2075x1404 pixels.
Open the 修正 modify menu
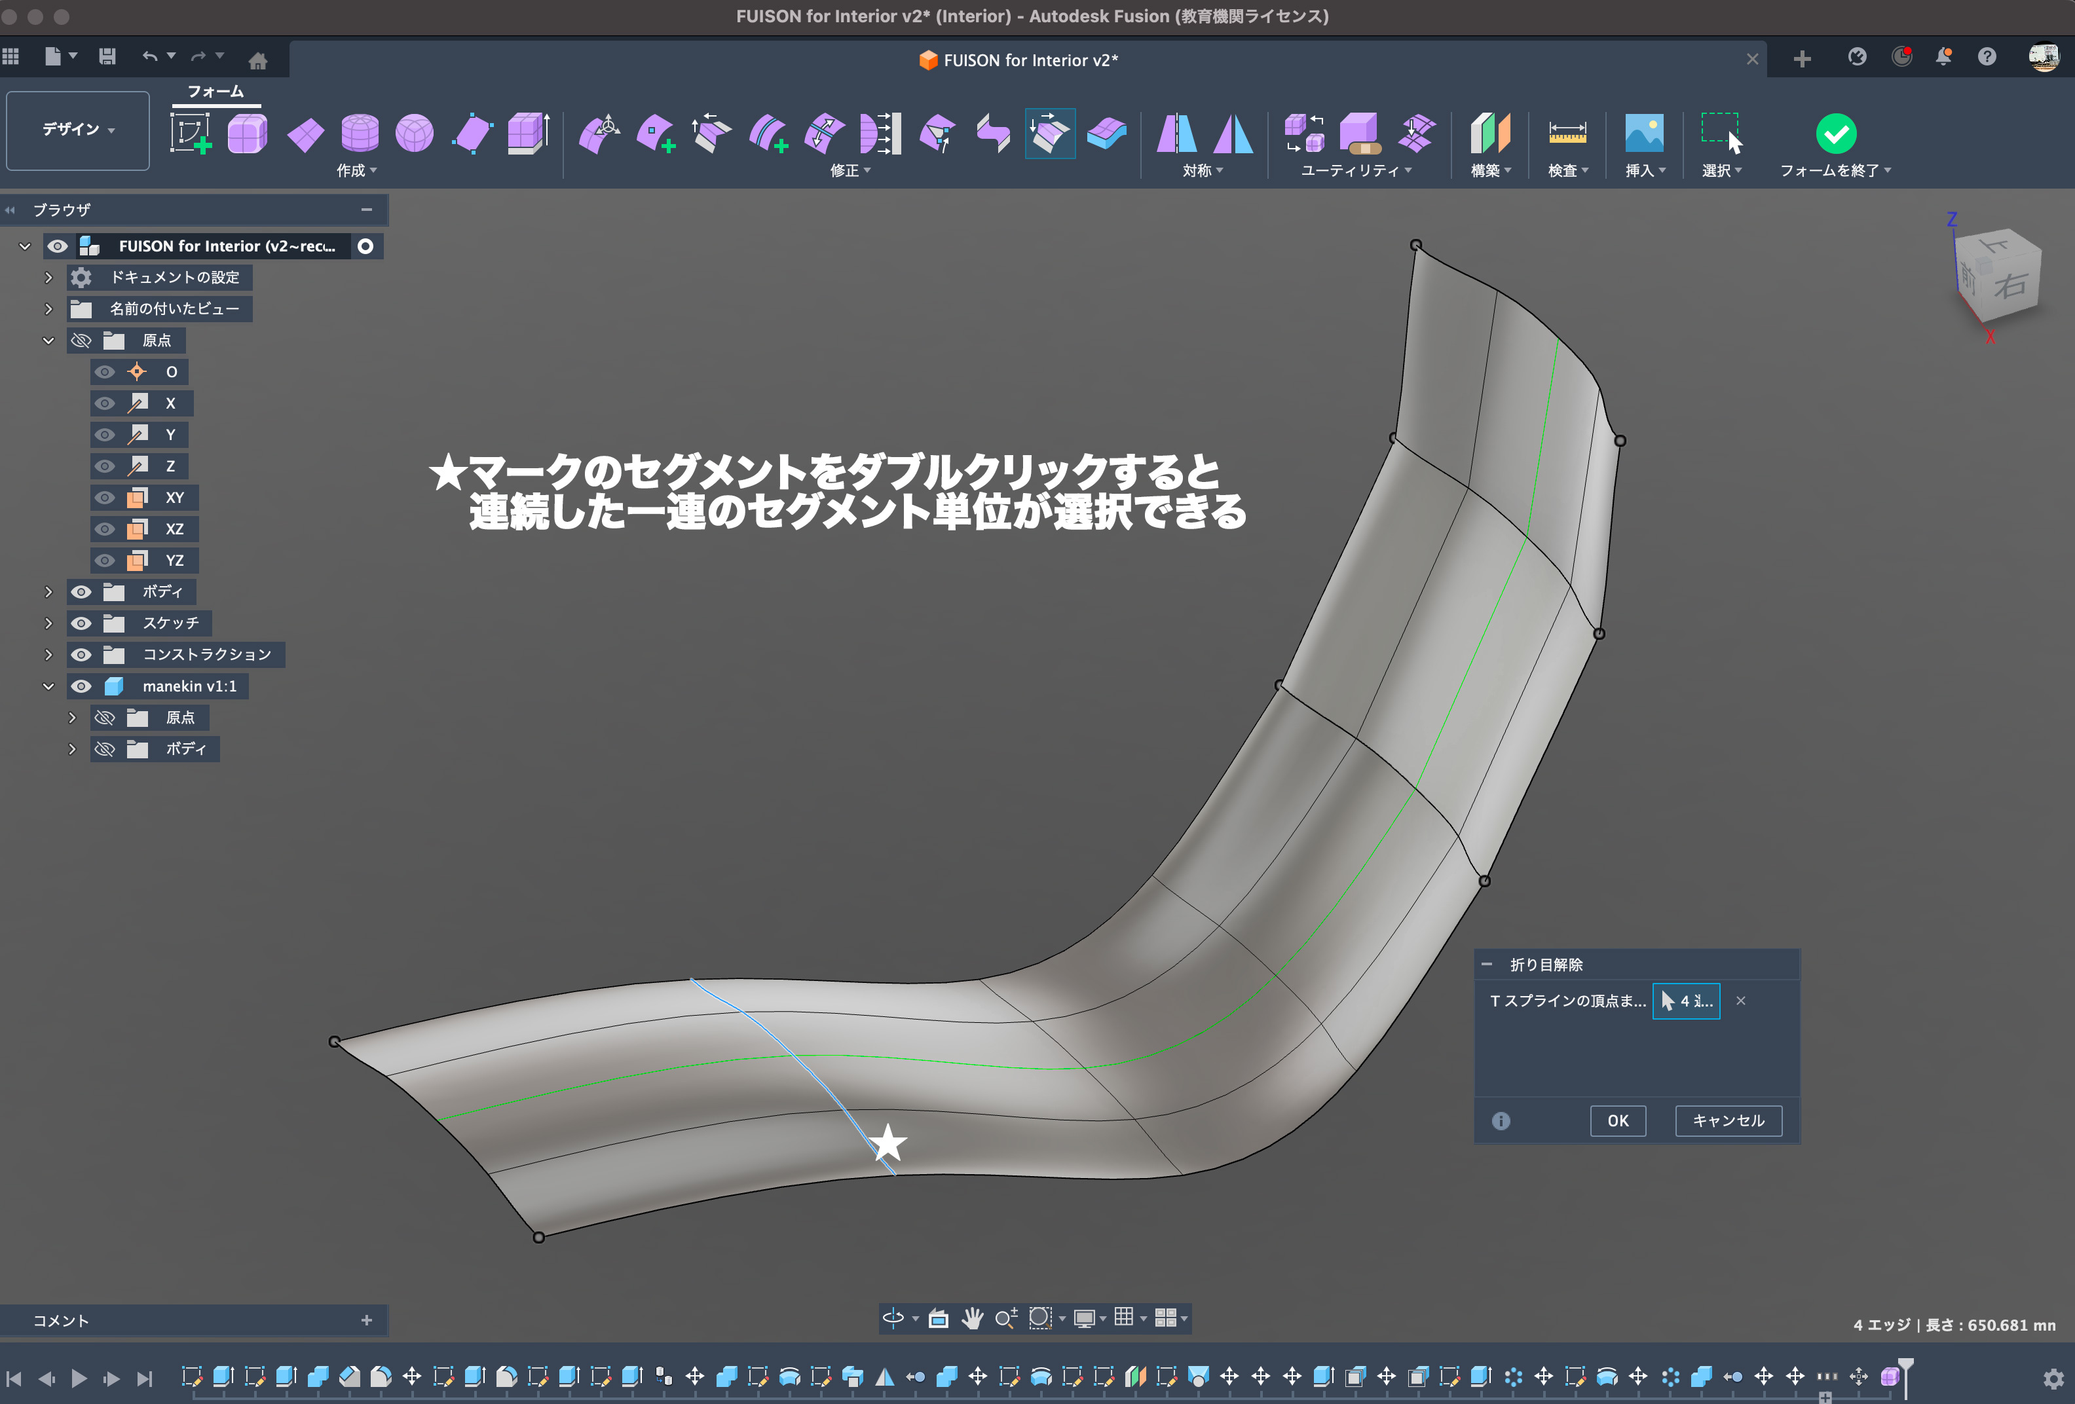(849, 170)
